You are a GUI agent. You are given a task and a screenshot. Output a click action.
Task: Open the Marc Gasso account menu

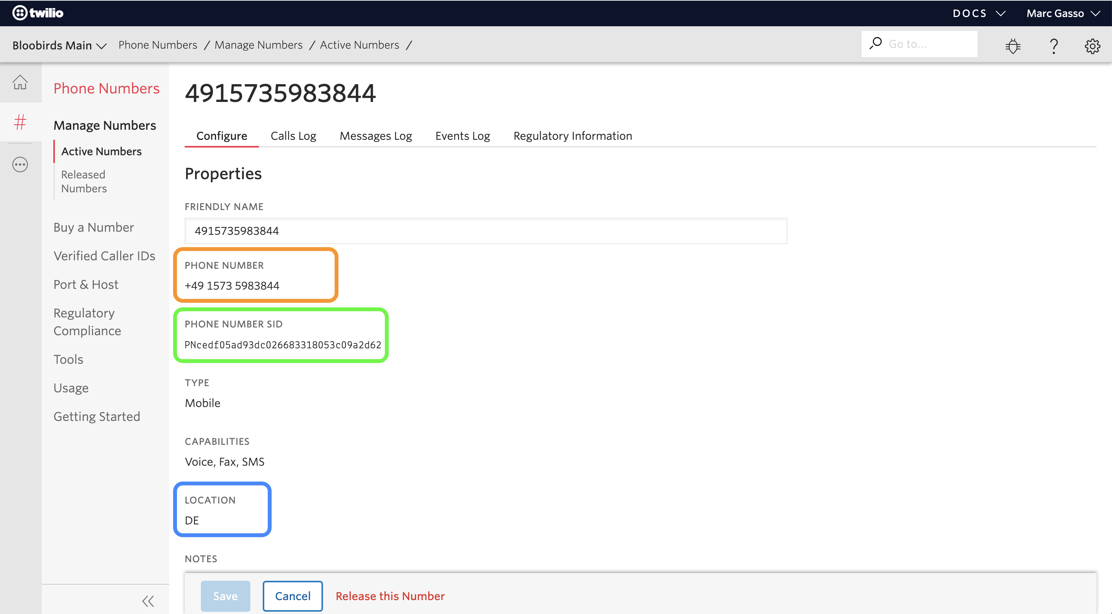coord(1063,14)
